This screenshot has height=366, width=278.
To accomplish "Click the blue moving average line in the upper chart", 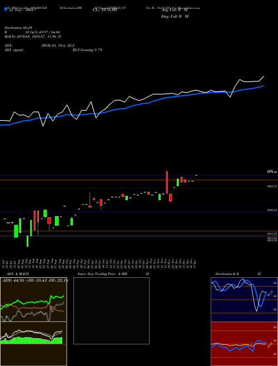I will (x=132, y=106).
